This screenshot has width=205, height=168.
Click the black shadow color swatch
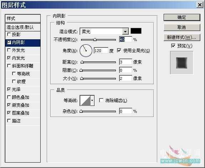pos(136,31)
